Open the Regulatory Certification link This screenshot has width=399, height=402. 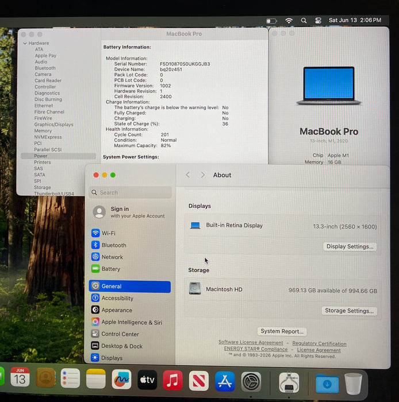pos(319,343)
